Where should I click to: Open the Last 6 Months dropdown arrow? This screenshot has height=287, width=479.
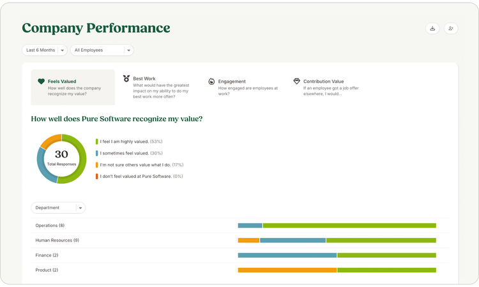(63, 50)
